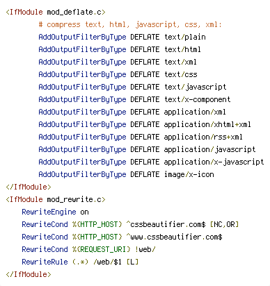The image size is (270, 286).
Task: Select the text/x-component MIME type
Action: (x=198, y=99)
